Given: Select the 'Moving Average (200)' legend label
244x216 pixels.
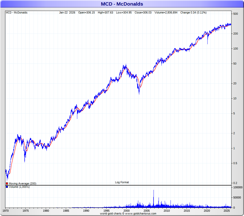Looking at the screenshot, I should click(x=23, y=184).
